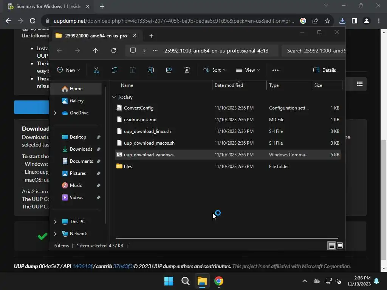Screen dimensions: 387x290
Task: Collapse the Today group
Action: tap(114, 97)
